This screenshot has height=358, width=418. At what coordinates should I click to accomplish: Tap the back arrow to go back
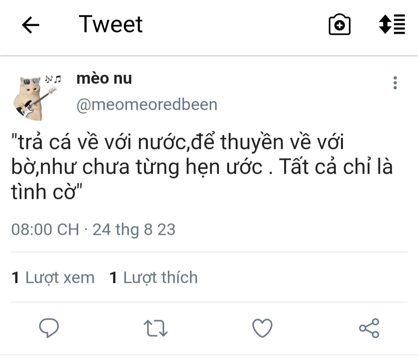[x=31, y=25]
